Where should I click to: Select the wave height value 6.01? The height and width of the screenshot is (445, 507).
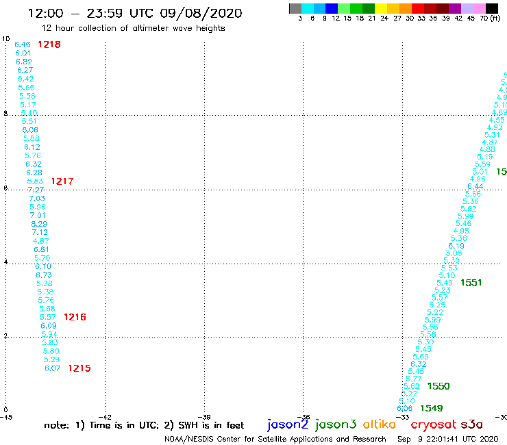click(x=23, y=53)
